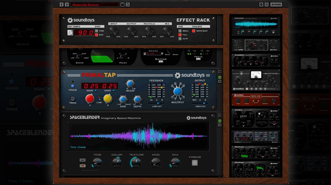The image size is (331, 185).
Task: Solo the SpaceBlender module with S button
Action: [x=219, y=125]
